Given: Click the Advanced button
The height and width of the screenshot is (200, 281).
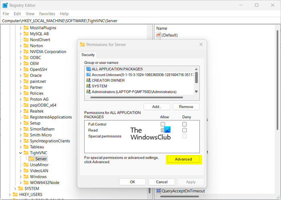Looking at the screenshot, I should tap(183, 159).
